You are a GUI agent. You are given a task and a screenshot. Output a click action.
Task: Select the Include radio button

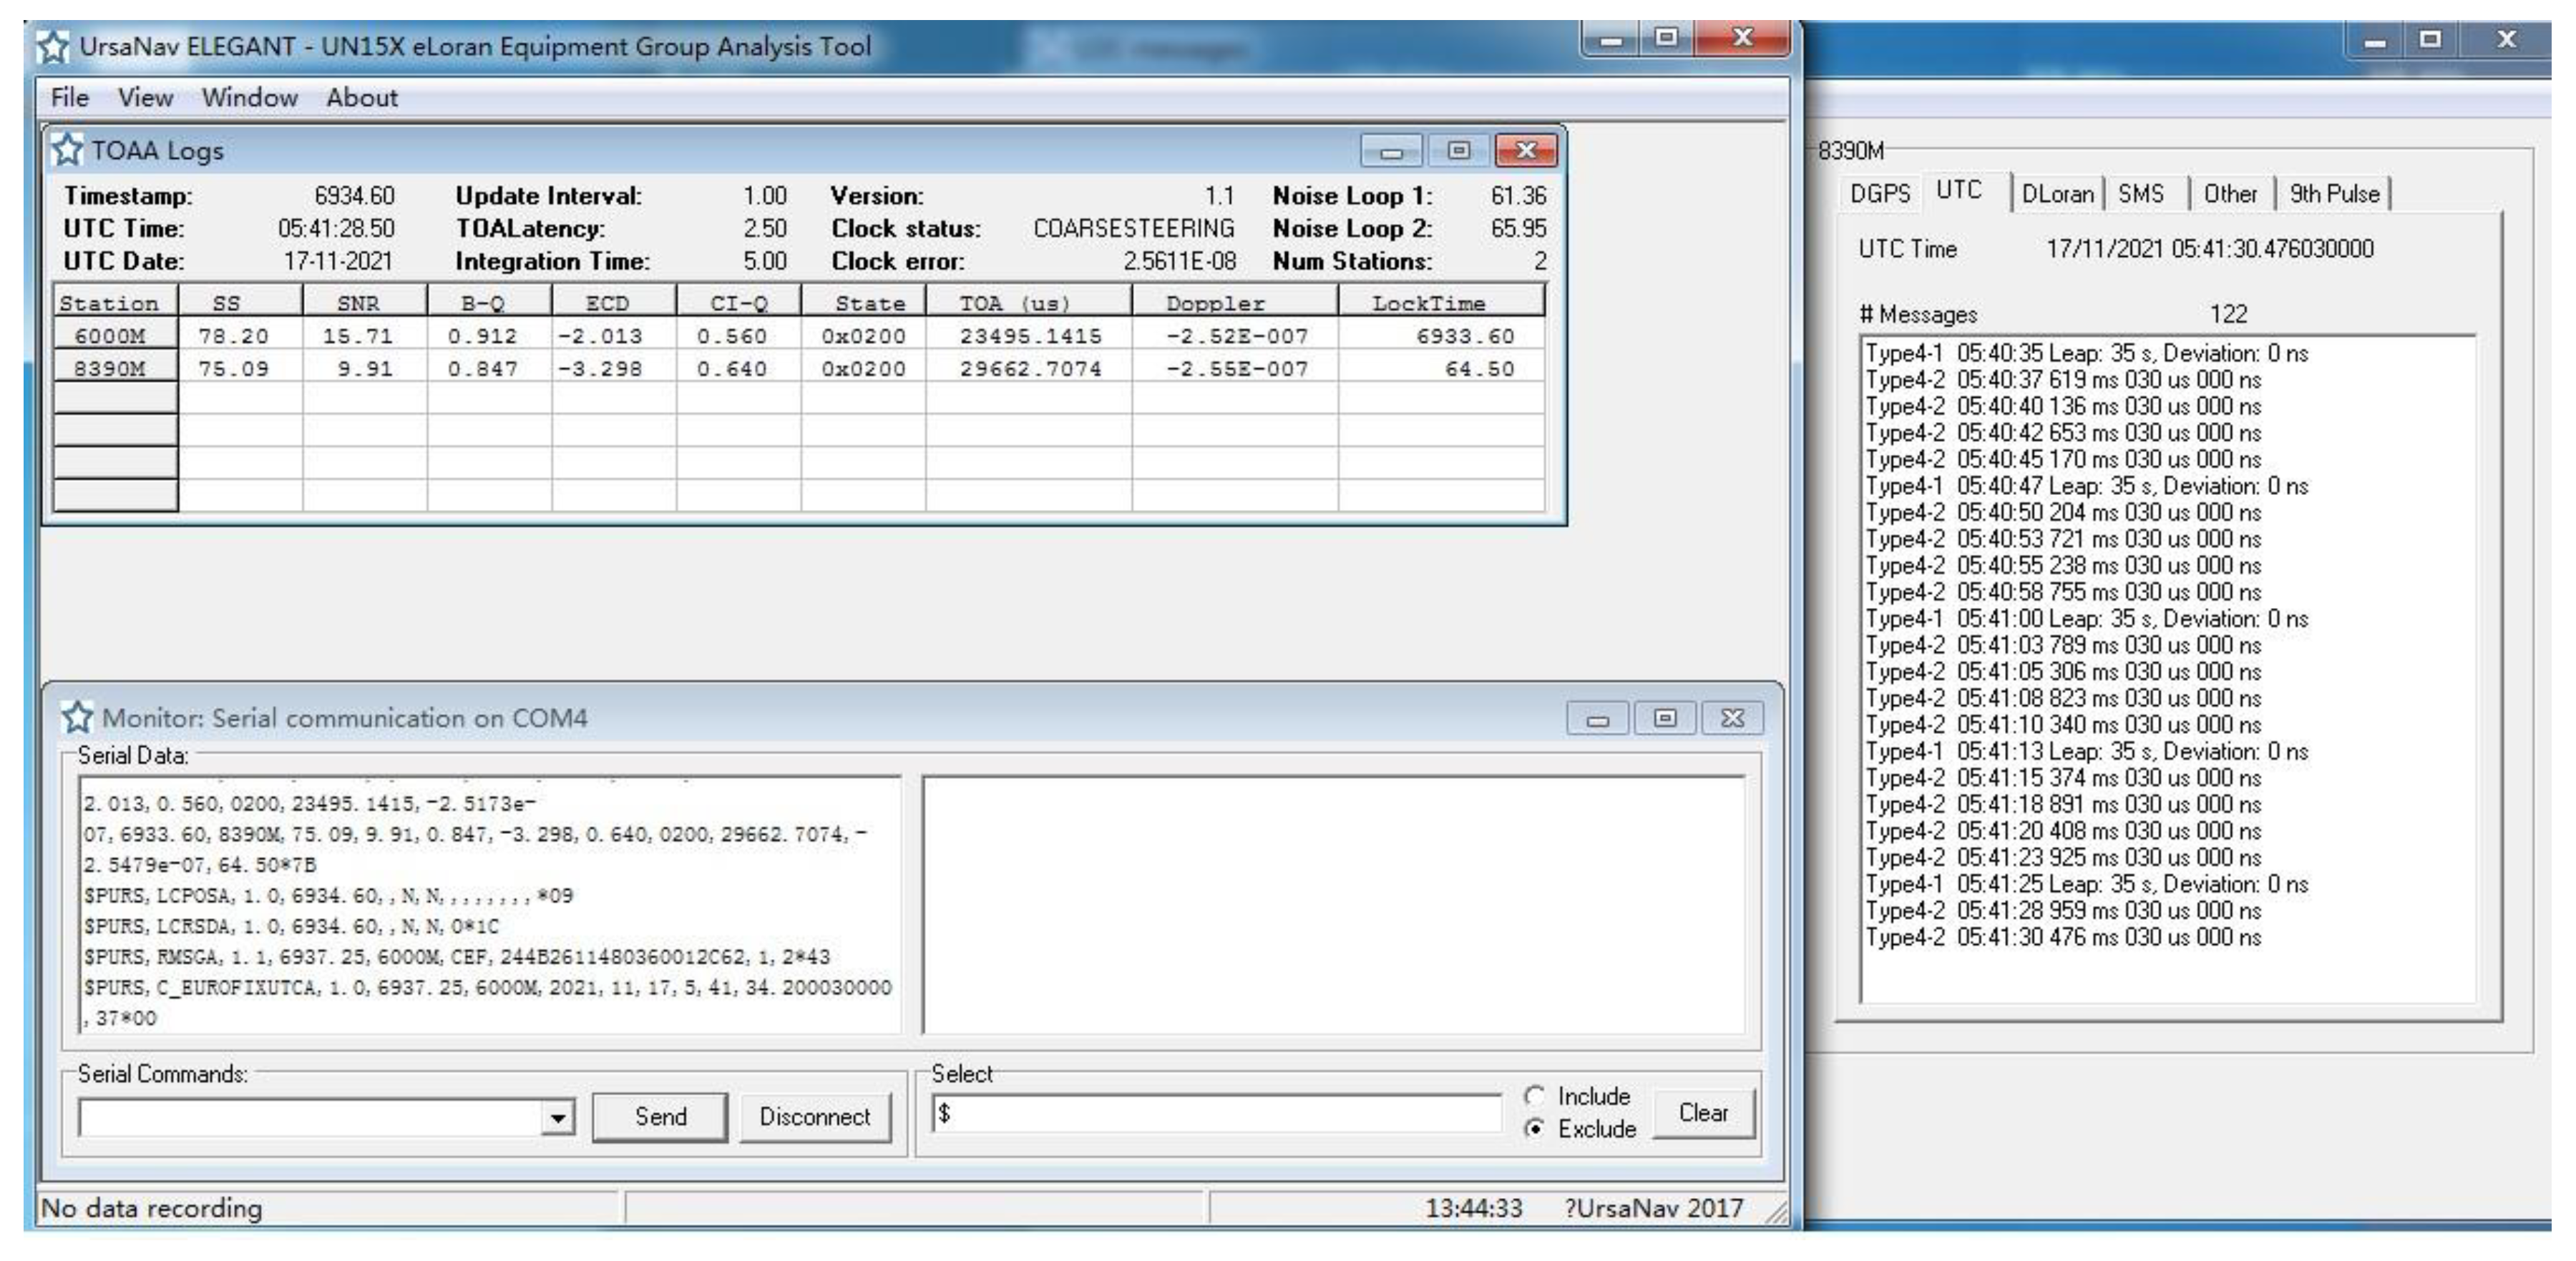click(x=1535, y=1096)
